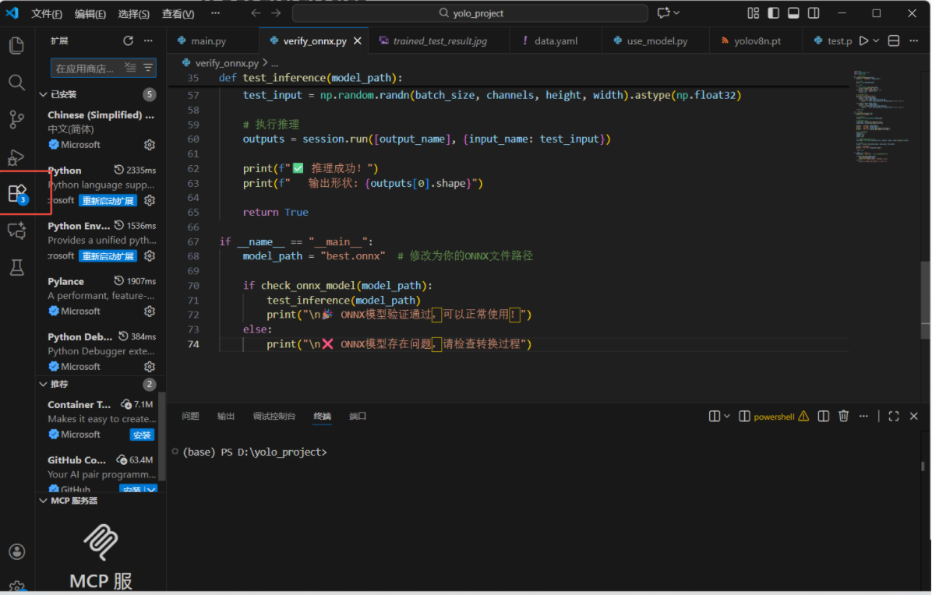Open the Search view in activity bar
This screenshot has width=932, height=595.
16,82
